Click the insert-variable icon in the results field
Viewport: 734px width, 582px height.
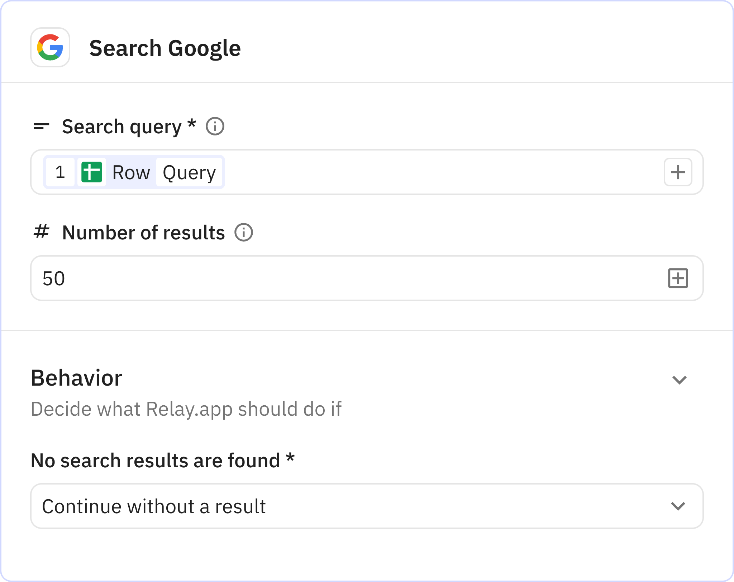(678, 278)
